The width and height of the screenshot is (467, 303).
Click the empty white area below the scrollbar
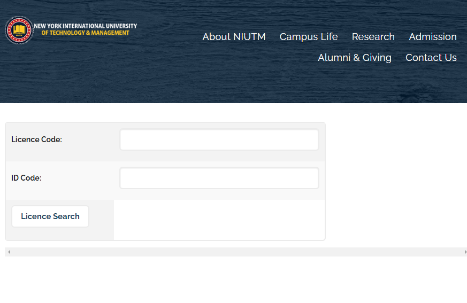tap(233, 280)
